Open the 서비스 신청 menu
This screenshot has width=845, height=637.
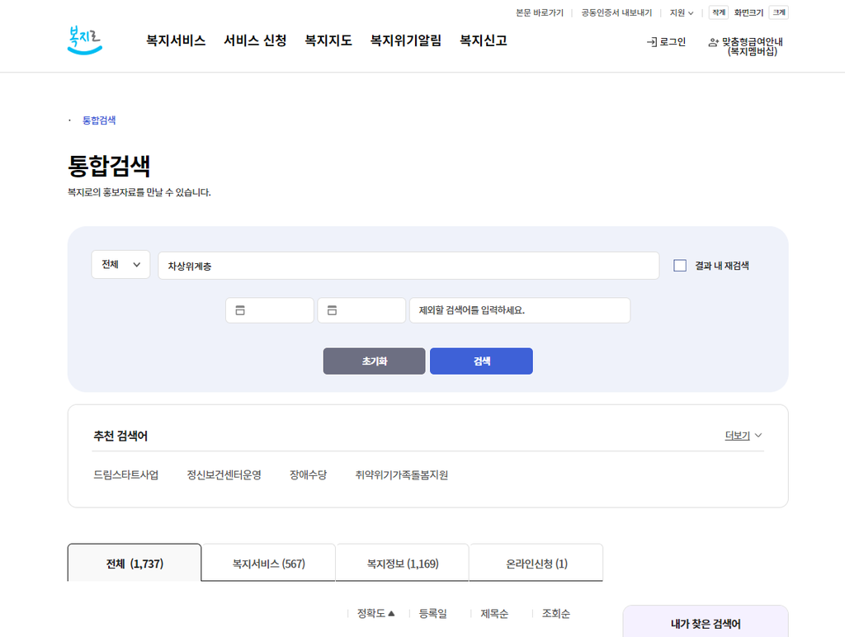[x=255, y=40]
